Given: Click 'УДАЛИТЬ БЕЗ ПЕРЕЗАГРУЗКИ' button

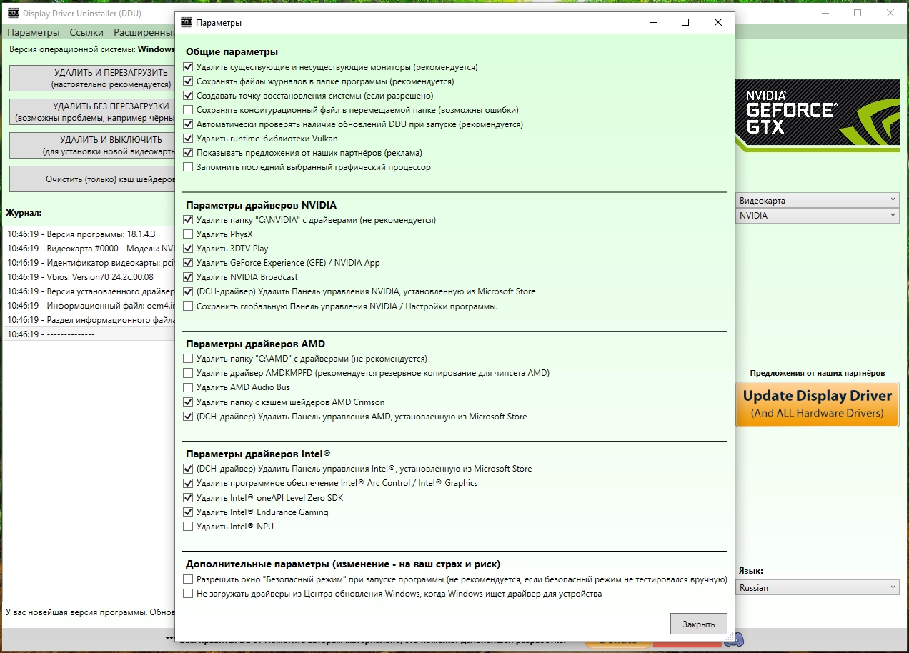Looking at the screenshot, I should pos(92,111).
